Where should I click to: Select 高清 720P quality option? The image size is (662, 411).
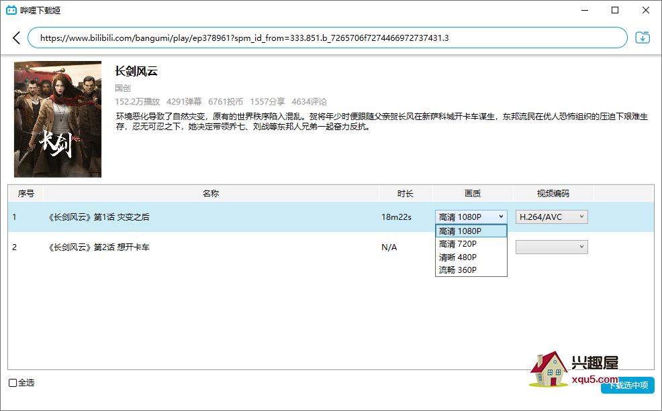(x=471, y=244)
